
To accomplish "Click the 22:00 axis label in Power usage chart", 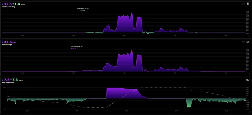I will pyautogui.click(x=226, y=73).
